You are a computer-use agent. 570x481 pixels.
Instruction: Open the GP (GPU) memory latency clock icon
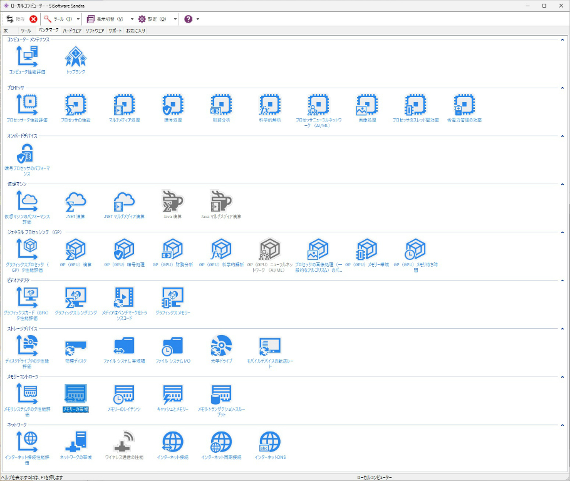coord(415,256)
